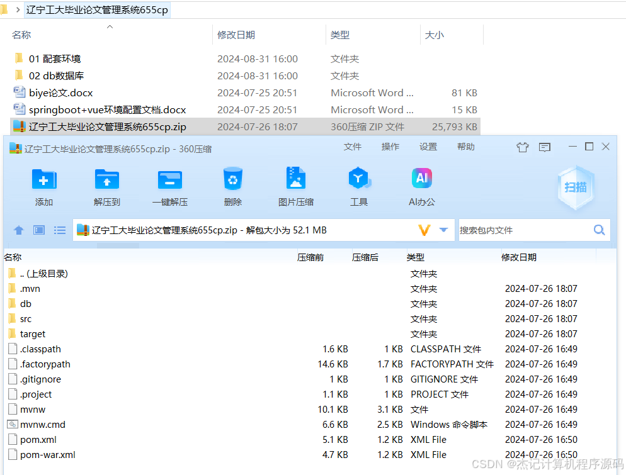Open the src folder in the archive
This screenshot has width=626, height=475.
(x=26, y=318)
